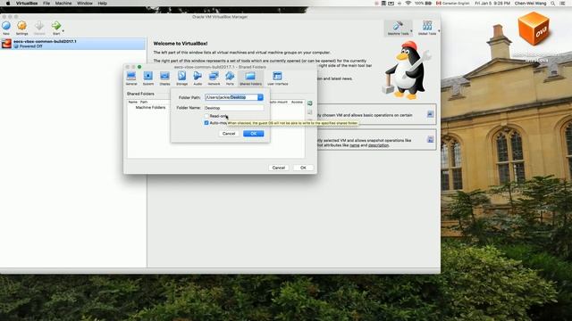The image size is (572, 321).
Task: Open the Audio settings tab icon
Action: pyautogui.click(x=198, y=76)
